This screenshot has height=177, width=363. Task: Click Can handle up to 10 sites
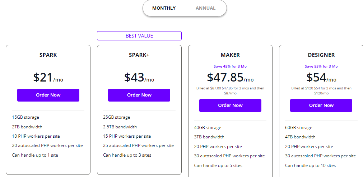click(x=310, y=166)
